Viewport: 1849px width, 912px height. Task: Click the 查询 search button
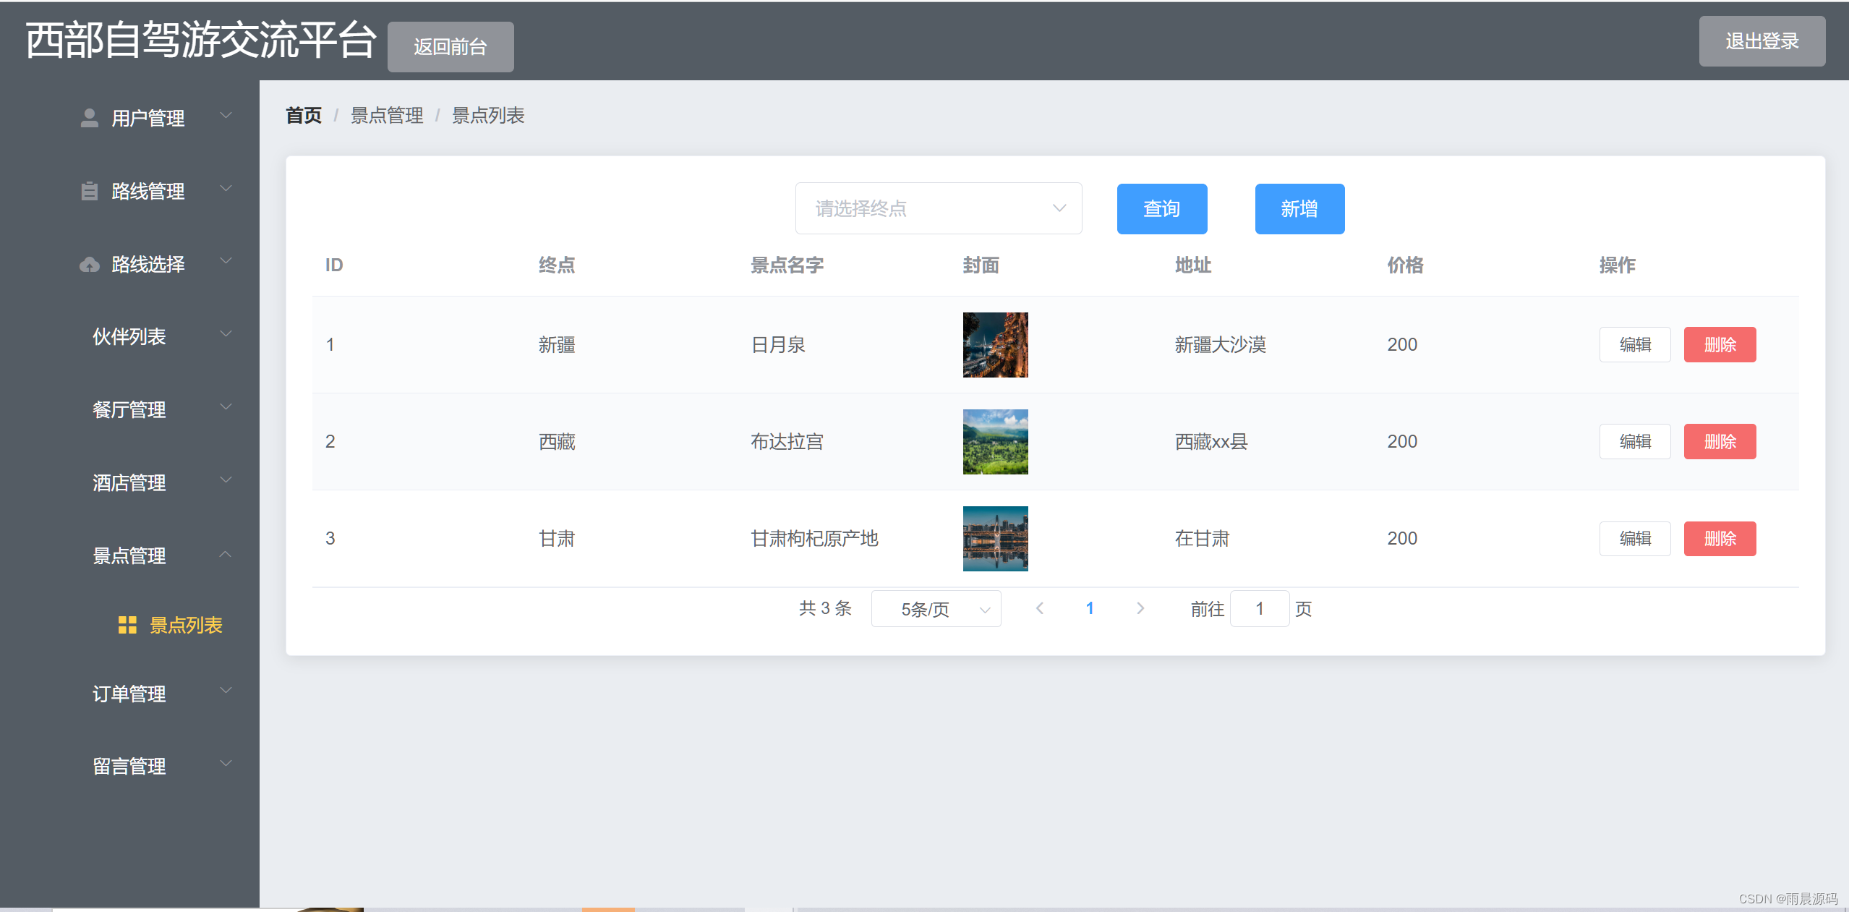(1162, 209)
